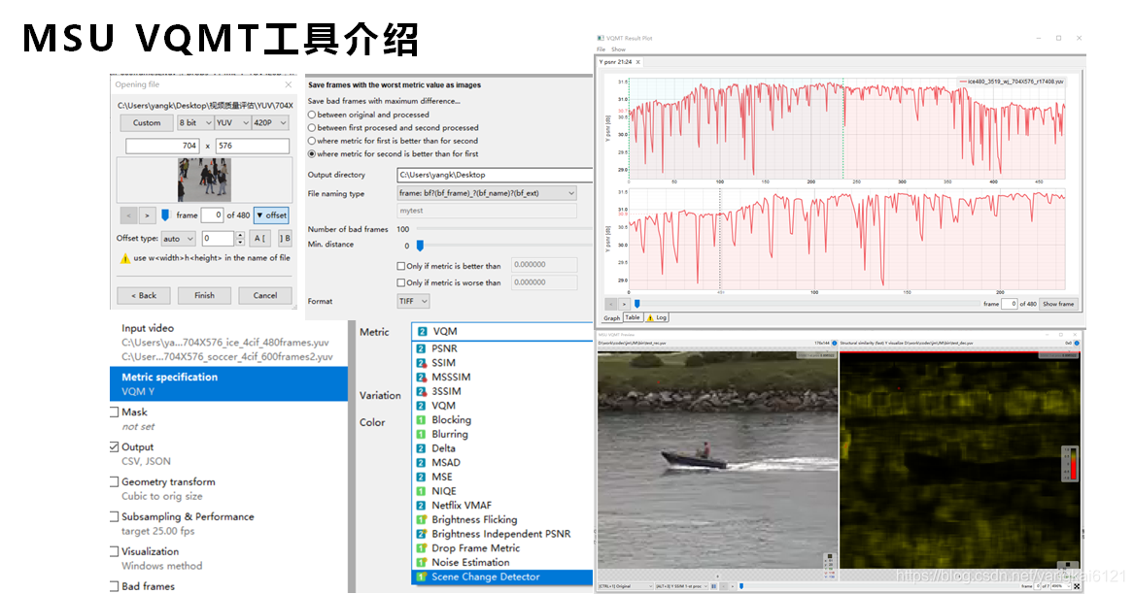
Task: Click the yellow warning icon in Opening file dialog
Action: (x=125, y=258)
